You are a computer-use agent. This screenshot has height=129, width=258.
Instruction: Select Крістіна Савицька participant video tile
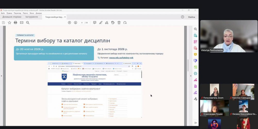pos(244,92)
